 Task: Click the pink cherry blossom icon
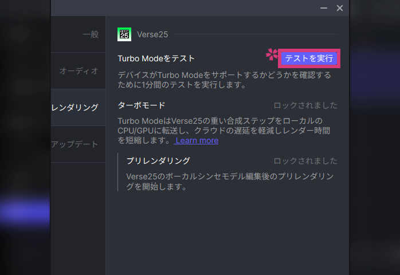(x=271, y=55)
